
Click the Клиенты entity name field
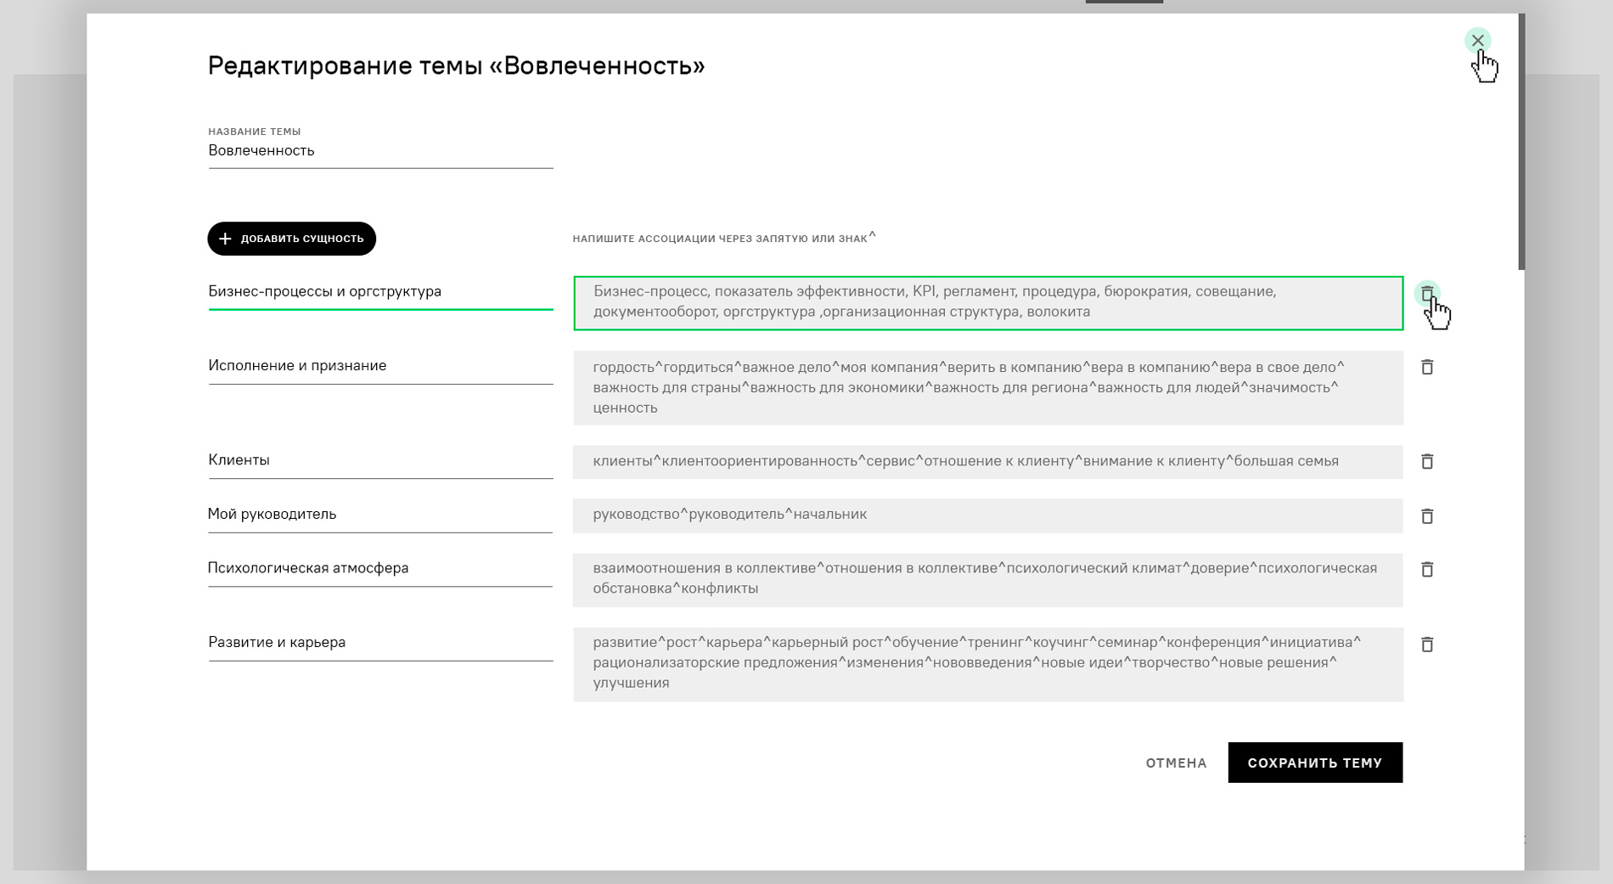(x=379, y=460)
